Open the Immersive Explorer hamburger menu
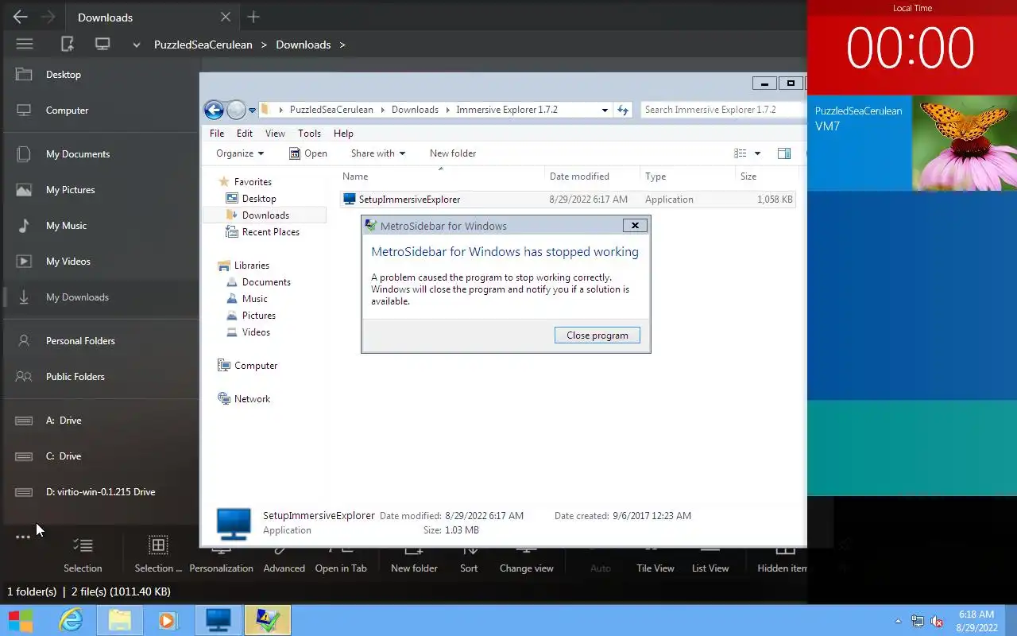This screenshot has height=636, width=1017. 25,45
